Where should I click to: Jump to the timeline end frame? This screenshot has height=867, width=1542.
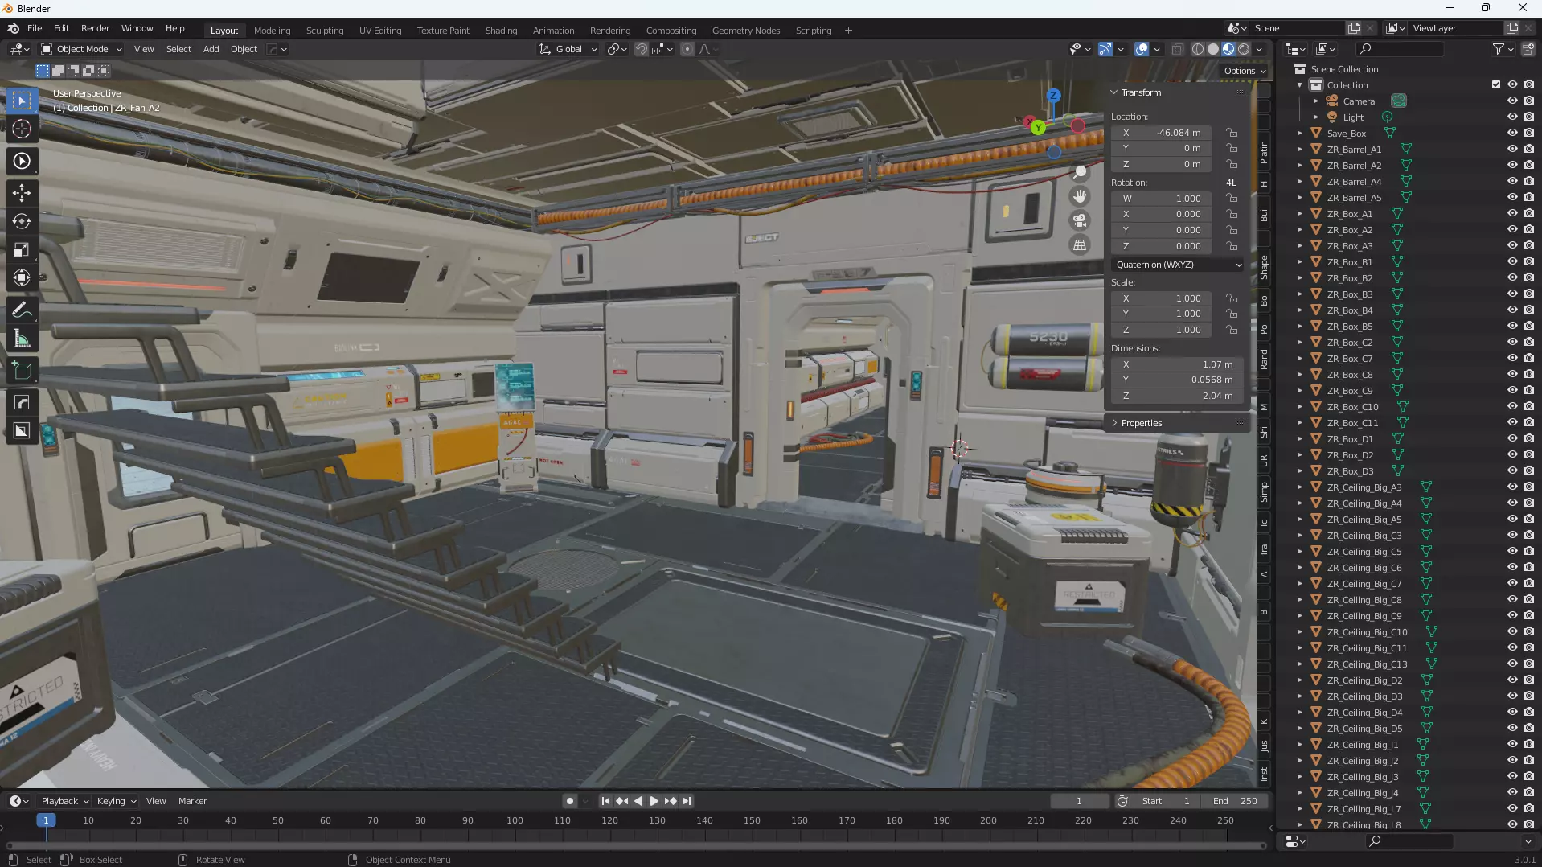[687, 801]
